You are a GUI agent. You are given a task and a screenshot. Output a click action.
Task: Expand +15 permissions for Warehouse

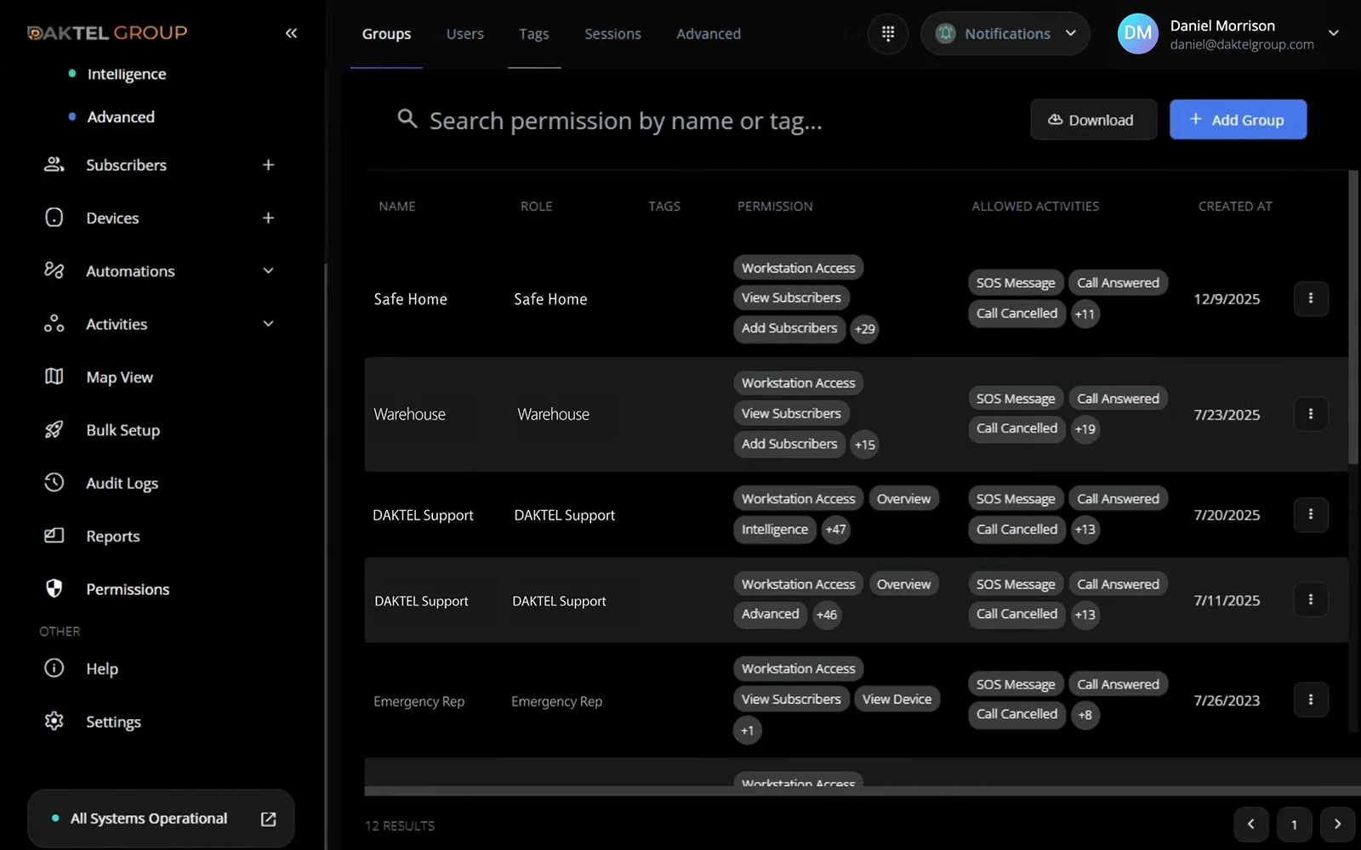coord(864,445)
